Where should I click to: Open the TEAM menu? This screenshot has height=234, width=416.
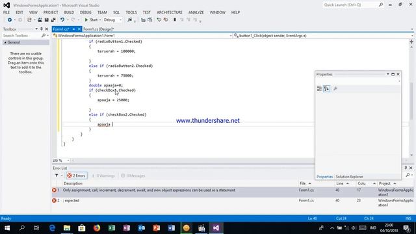(x=102, y=12)
